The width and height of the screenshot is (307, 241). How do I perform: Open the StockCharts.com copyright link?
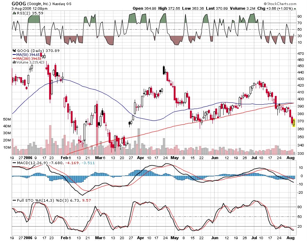click(x=280, y=4)
